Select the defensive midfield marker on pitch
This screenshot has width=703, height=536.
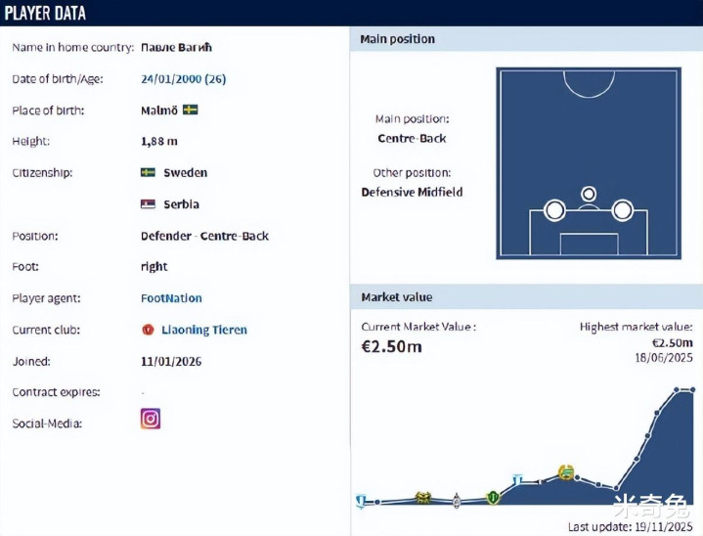pyautogui.click(x=589, y=195)
